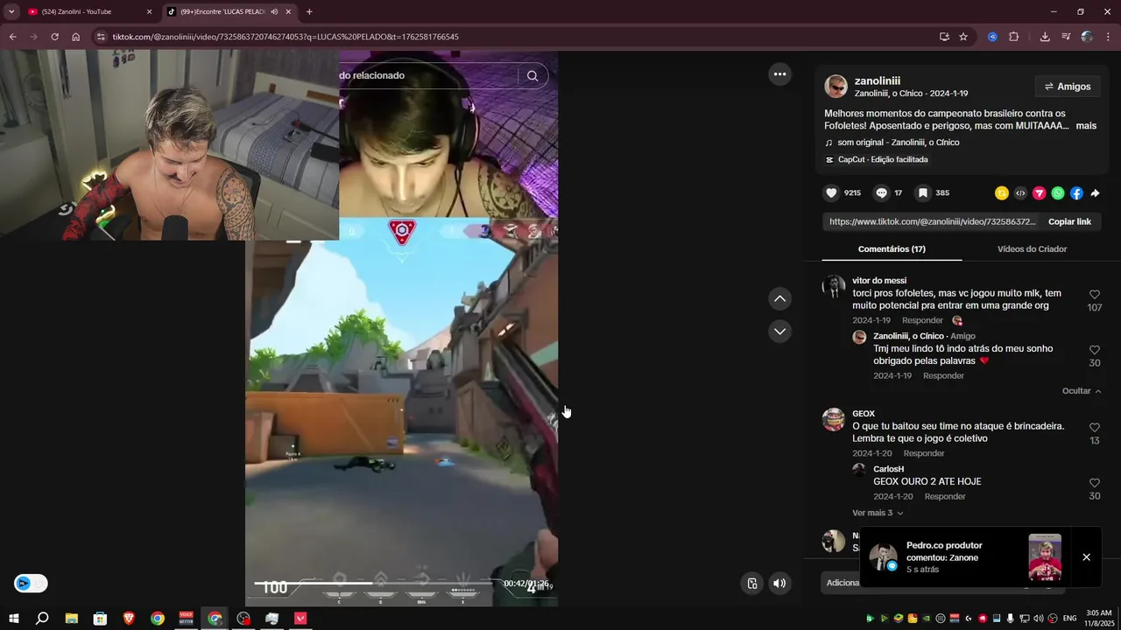
Task: Open the zanoliniii profile avatar
Action: pyautogui.click(x=836, y=87)
